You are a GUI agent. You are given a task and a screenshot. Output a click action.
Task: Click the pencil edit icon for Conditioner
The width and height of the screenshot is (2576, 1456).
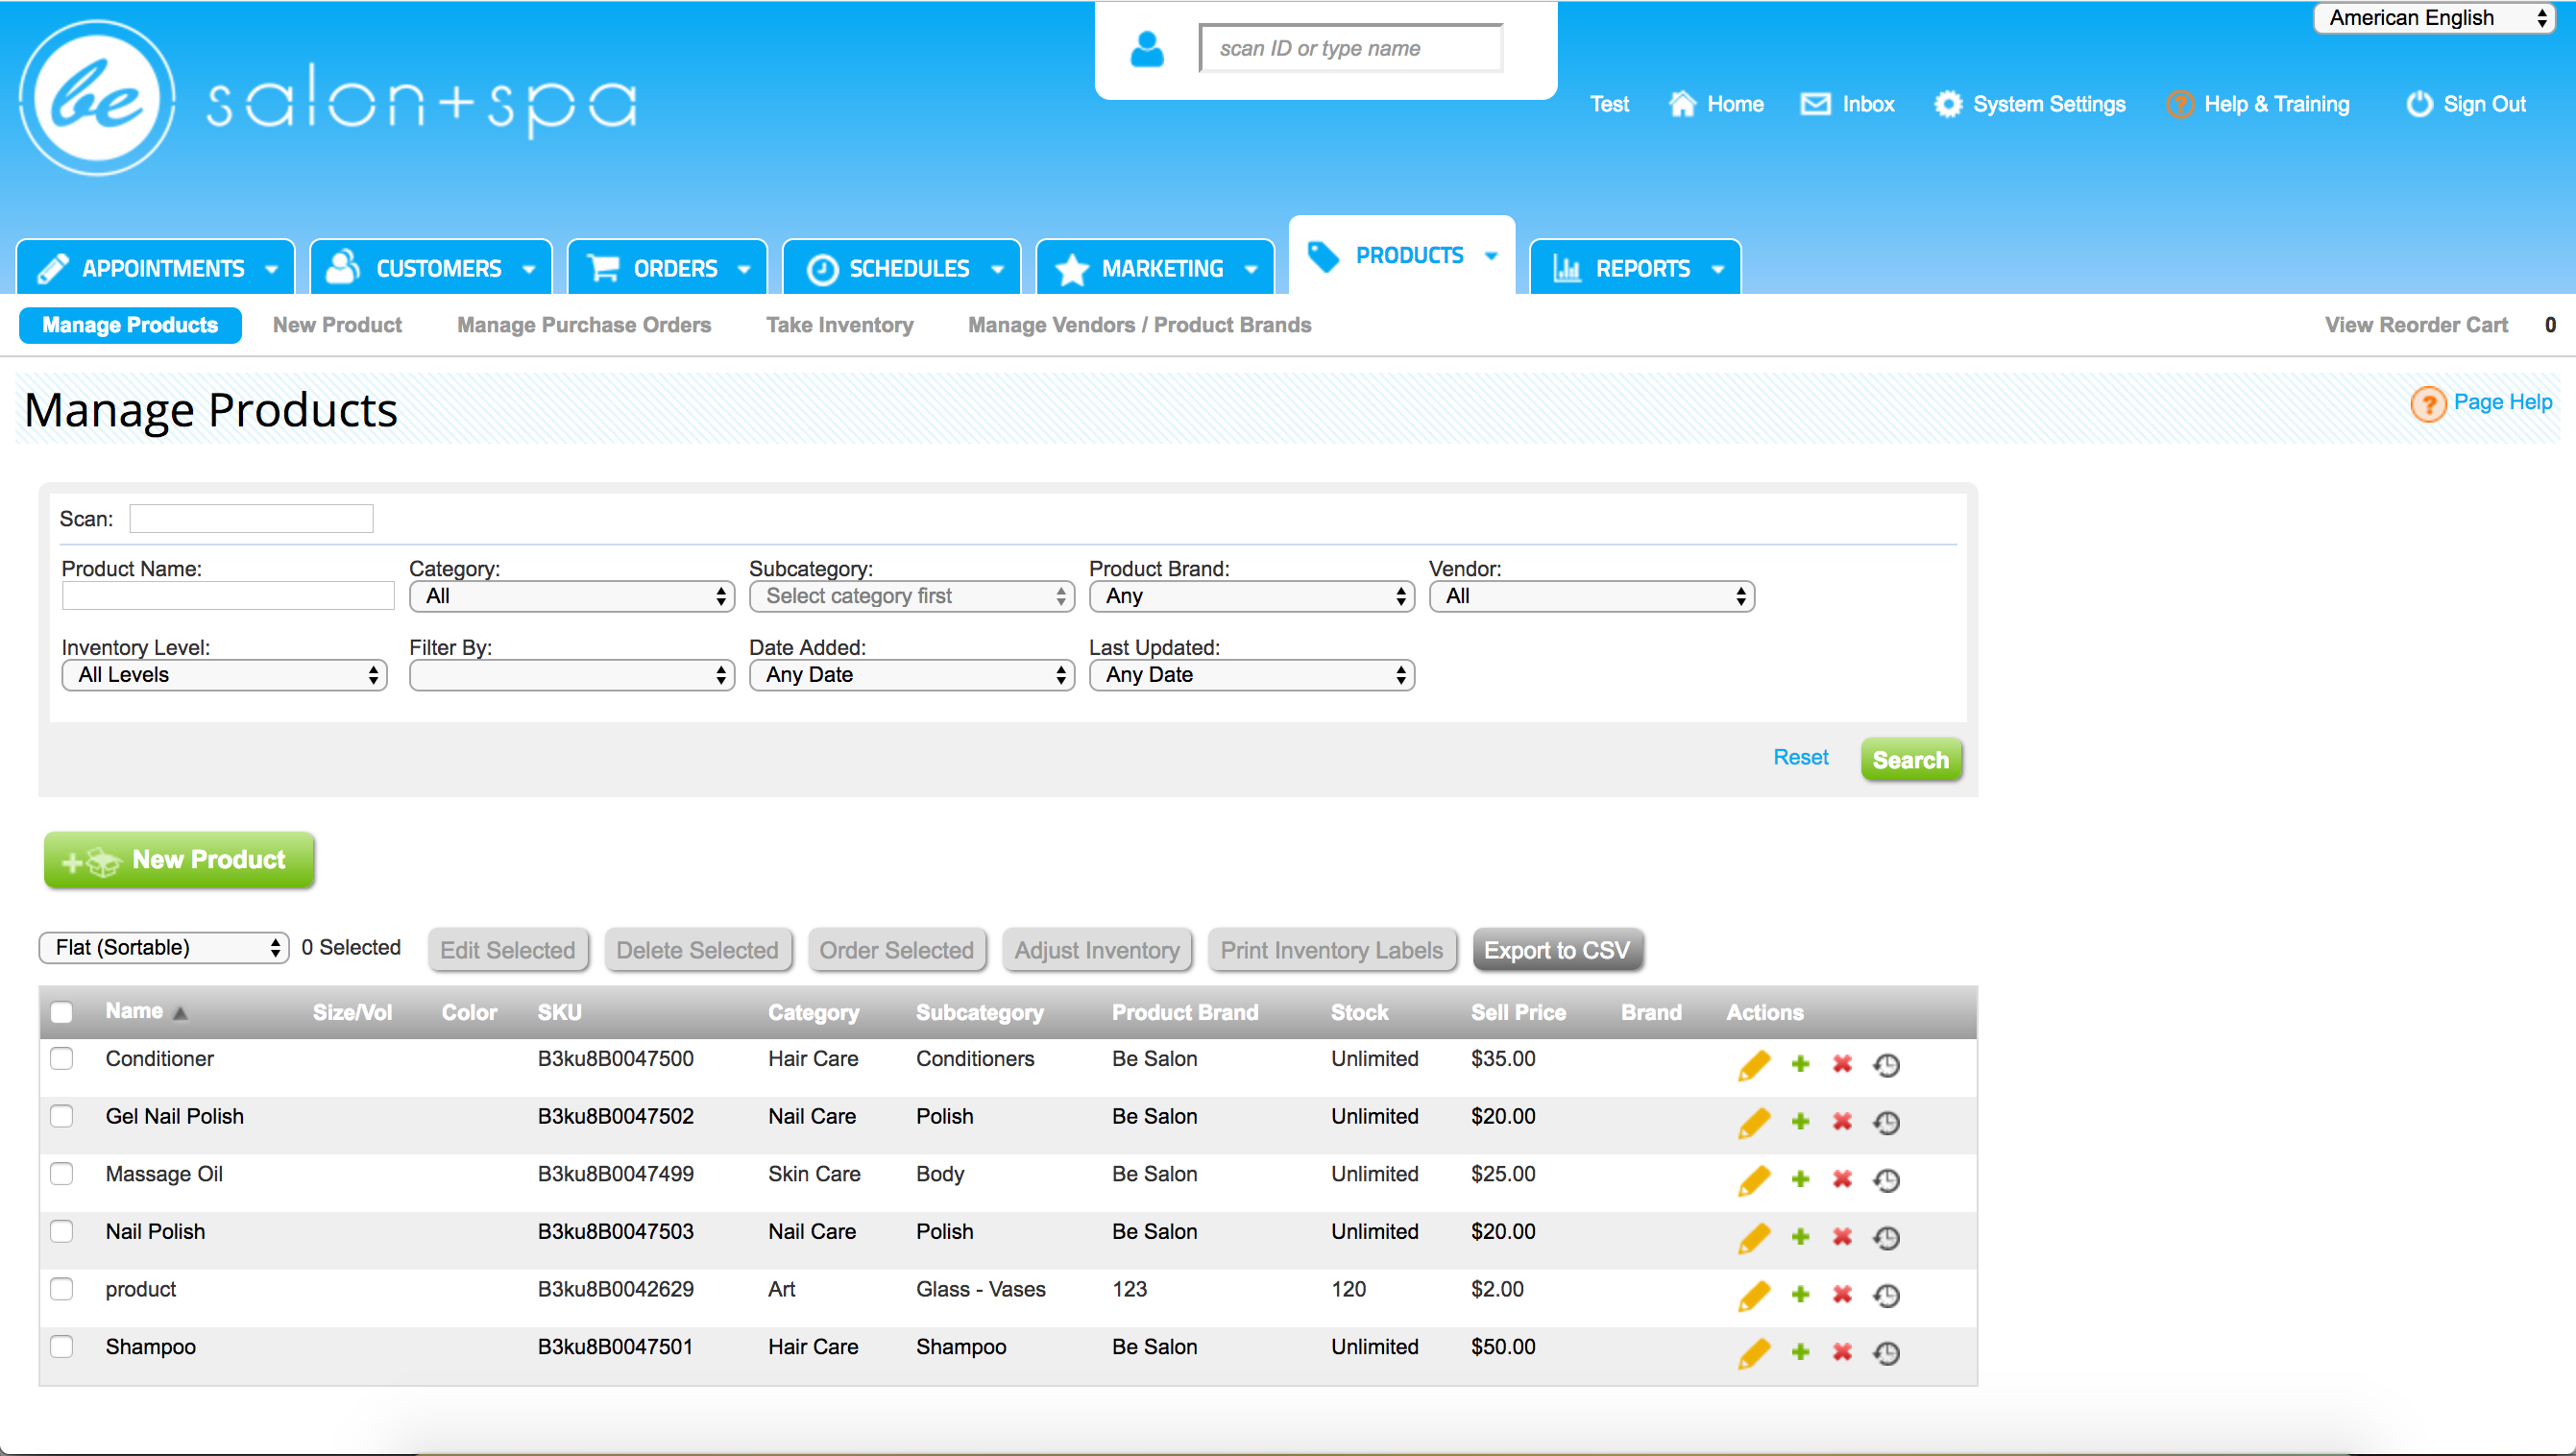[x=1754, y=1065]
